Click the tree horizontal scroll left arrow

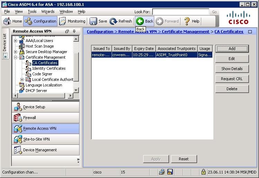click(15, 96)
